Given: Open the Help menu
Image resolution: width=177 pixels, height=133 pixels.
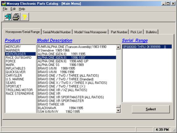Looking at the screenshot, I should 22,9.
